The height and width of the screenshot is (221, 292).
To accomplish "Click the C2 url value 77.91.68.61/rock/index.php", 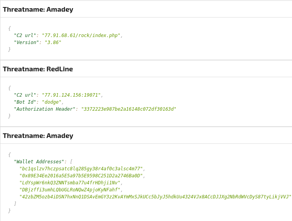I will [81, 35].
